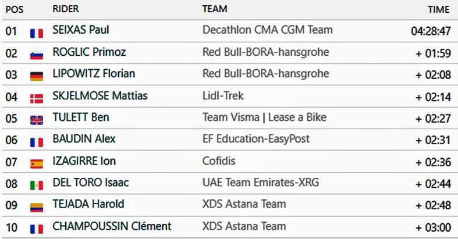The height and width of the screenshot is (239, 458).
Task: Click the German flag beside LIPOWITZ Florian
Action: click(37, 77)
